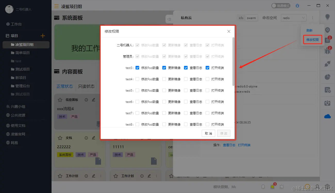Click the 取消 button
Screen dimensions: 335x193
(208, 133)
